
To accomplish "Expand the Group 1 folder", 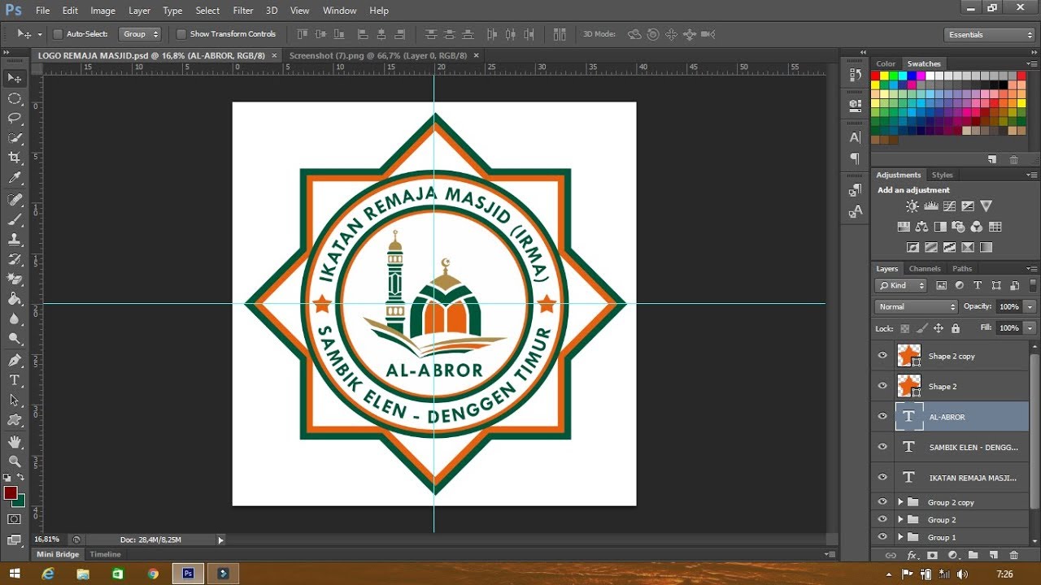I will click(900, 537).
